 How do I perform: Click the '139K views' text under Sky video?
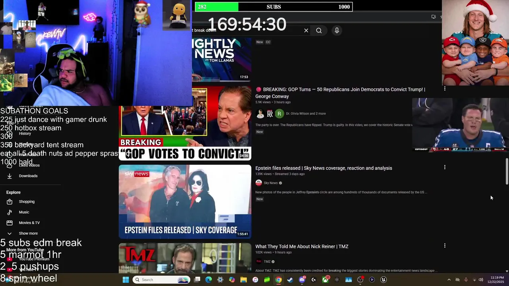(263, 174)
